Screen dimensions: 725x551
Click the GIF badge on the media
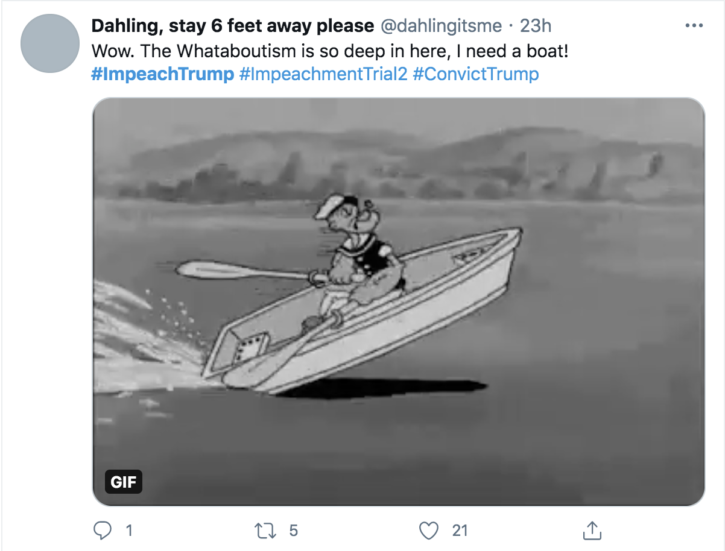click(124, 482)
